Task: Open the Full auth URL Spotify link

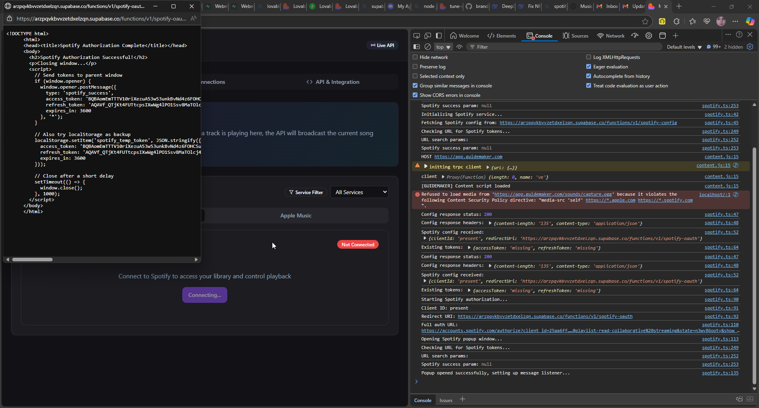Action: [x=580, y=331]
